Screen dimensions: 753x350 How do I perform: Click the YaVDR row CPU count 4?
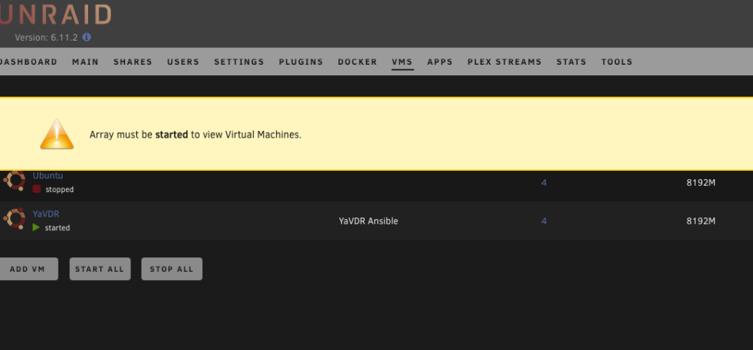544,221
